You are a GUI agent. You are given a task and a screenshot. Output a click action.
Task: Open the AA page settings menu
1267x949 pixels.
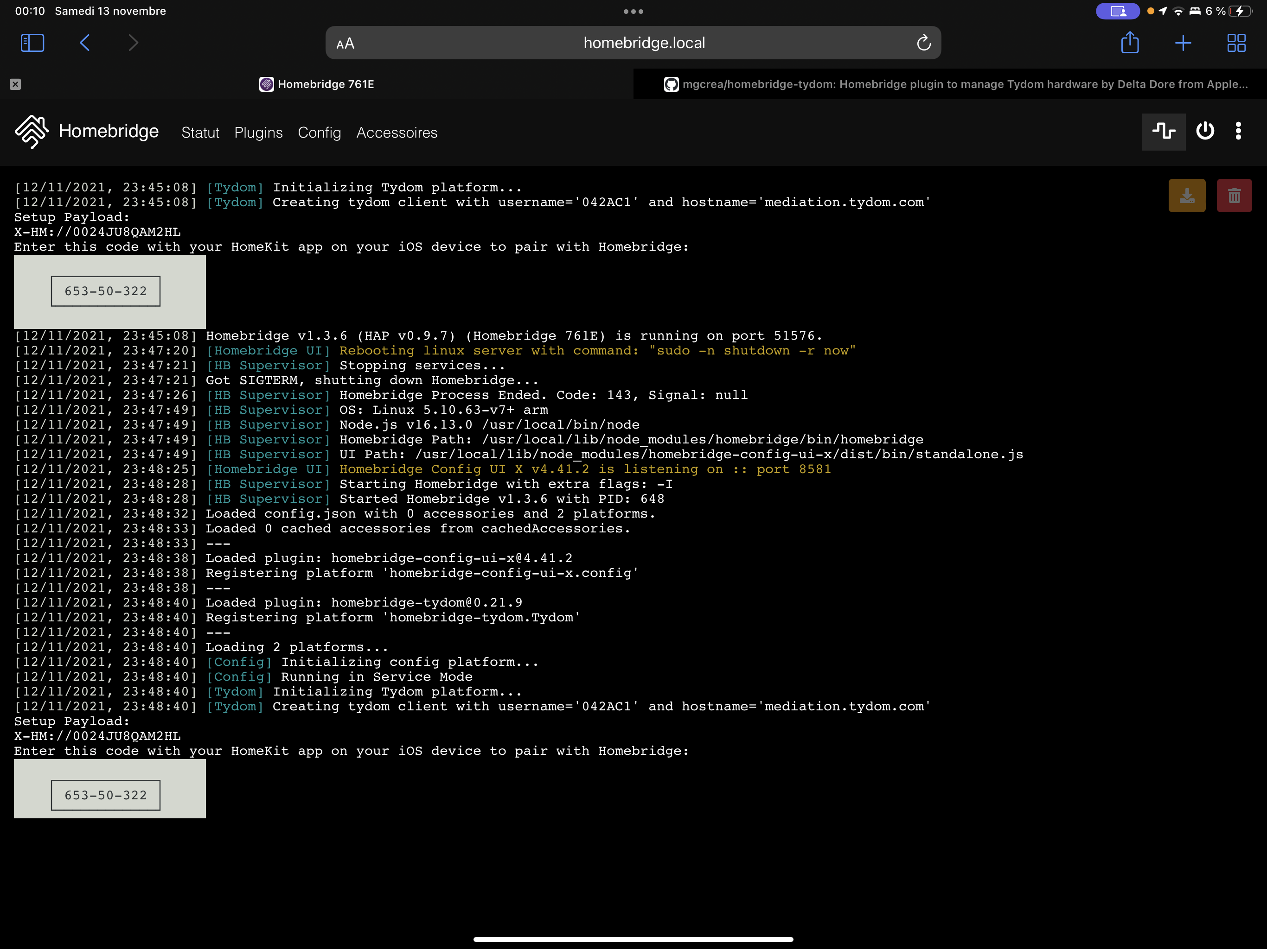[346, 42]
